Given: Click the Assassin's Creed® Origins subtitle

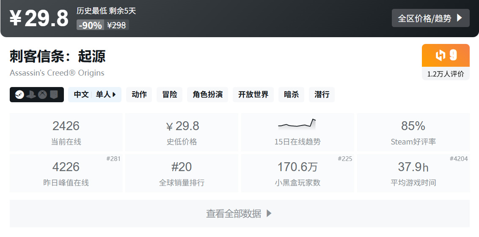Looking at the screenshot, I should pyautogui.click(x=57, y=73).
